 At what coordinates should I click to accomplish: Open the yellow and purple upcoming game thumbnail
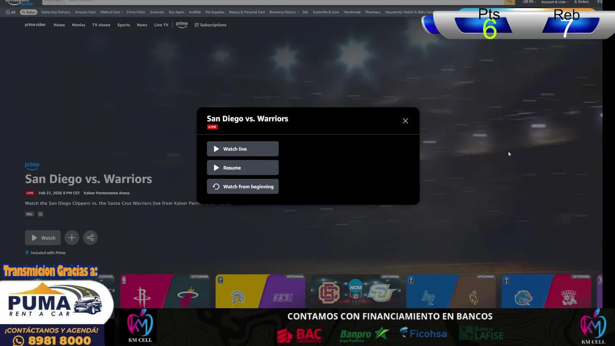[260, 291]
